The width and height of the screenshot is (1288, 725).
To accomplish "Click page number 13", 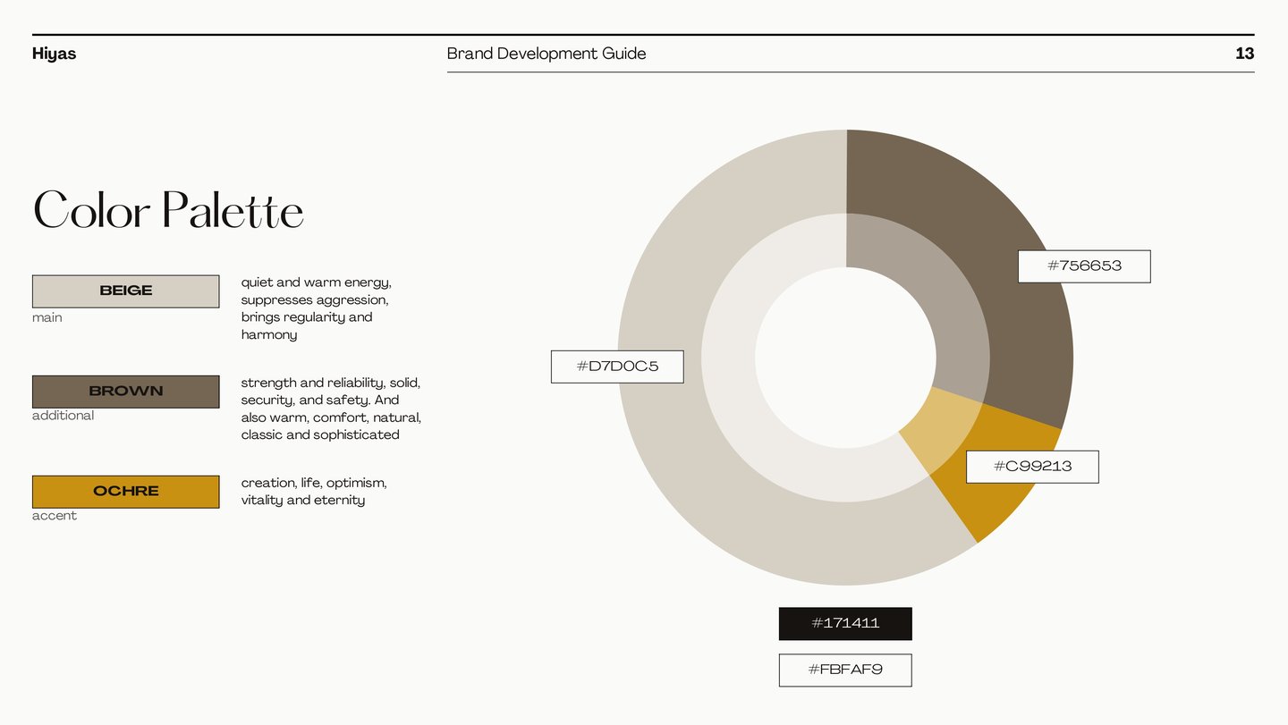I will click(1244, 54).
